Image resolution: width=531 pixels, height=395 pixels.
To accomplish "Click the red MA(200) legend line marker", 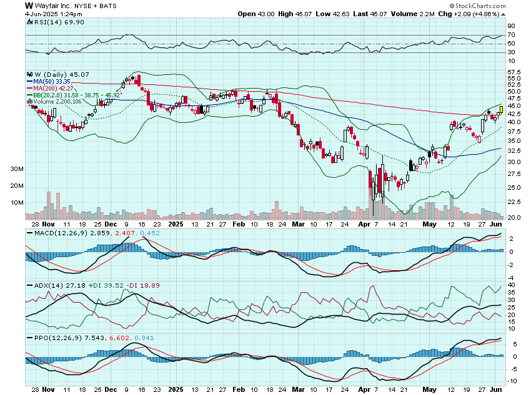I will point(30,88).
